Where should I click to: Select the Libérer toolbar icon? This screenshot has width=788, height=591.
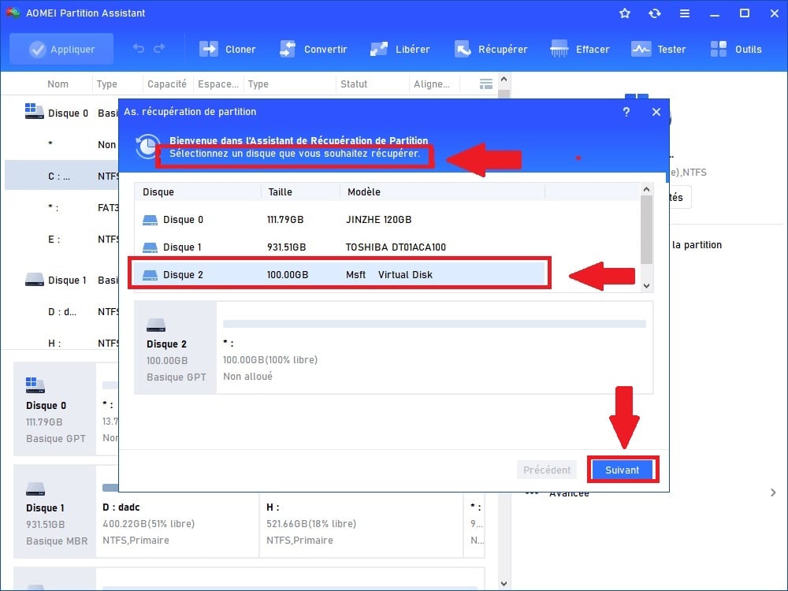[x=380, y=49]
